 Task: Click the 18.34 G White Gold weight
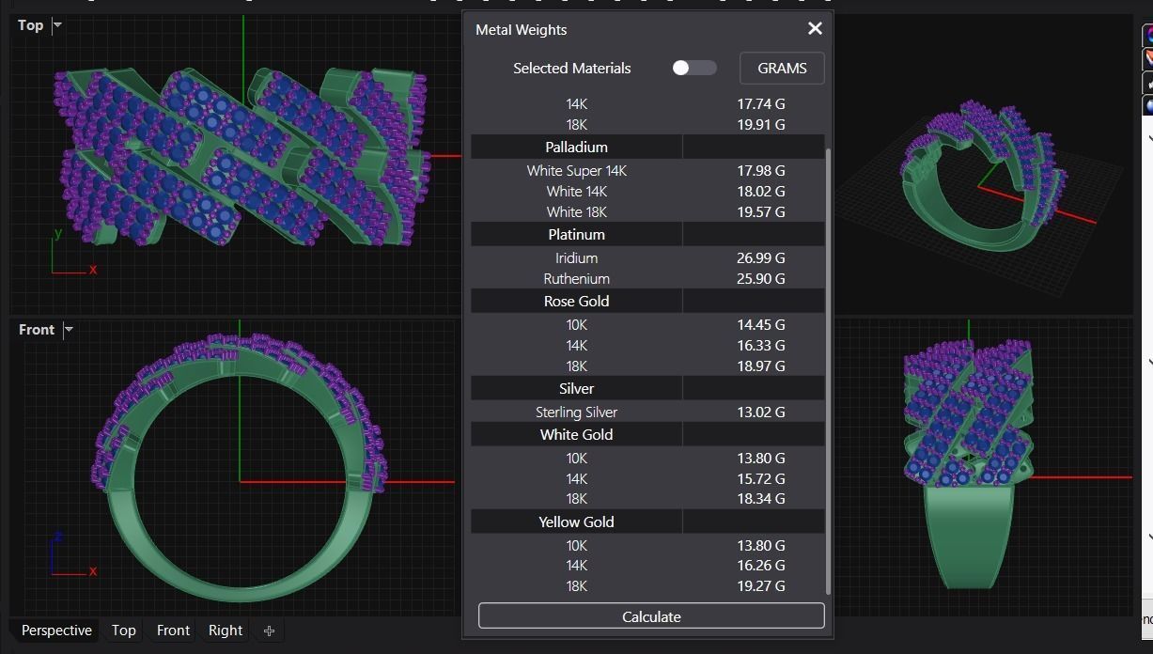[x=760, y=499]
